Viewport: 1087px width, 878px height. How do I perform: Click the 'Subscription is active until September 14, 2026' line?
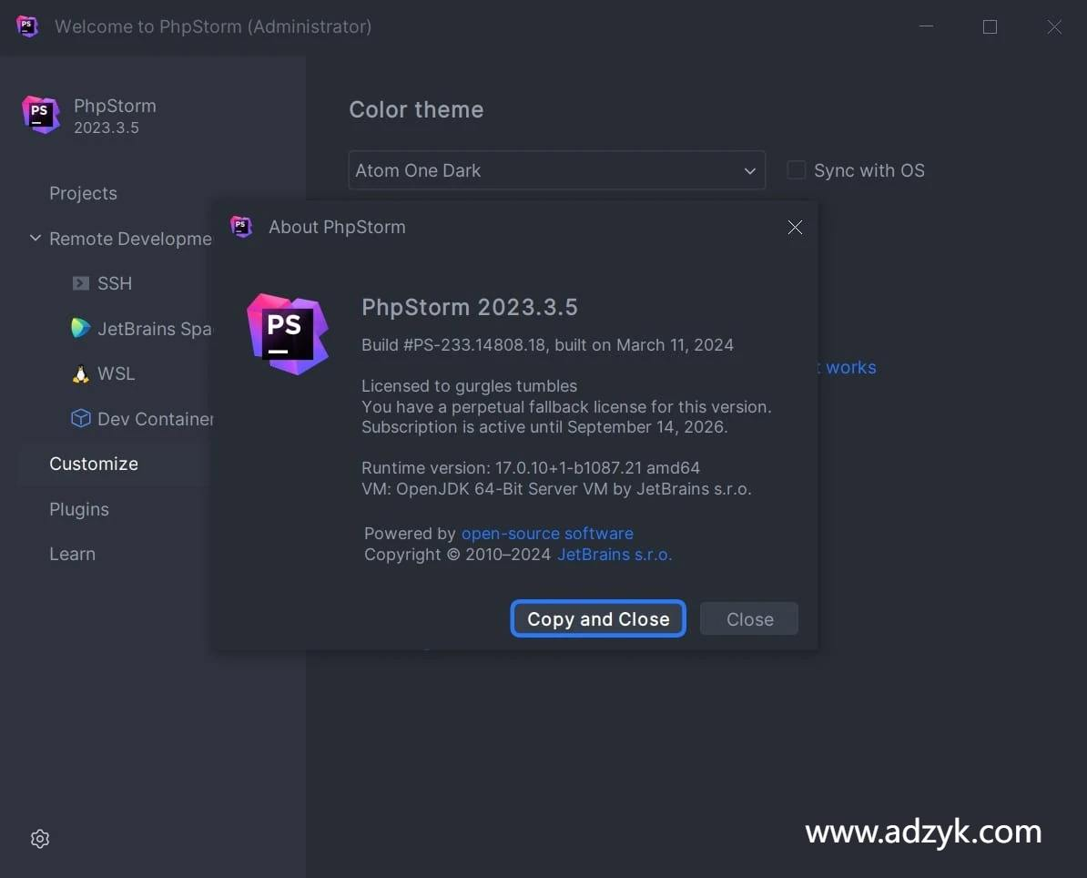pos(544,426)
